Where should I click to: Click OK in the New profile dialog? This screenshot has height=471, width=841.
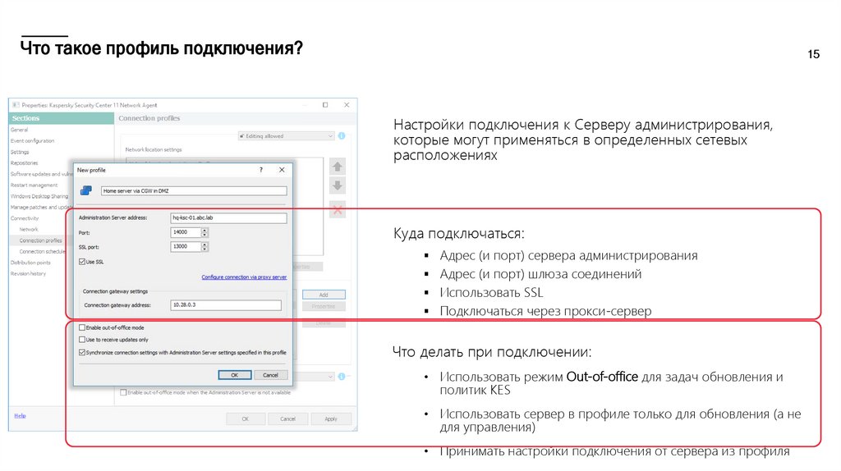tap(234, 375)
